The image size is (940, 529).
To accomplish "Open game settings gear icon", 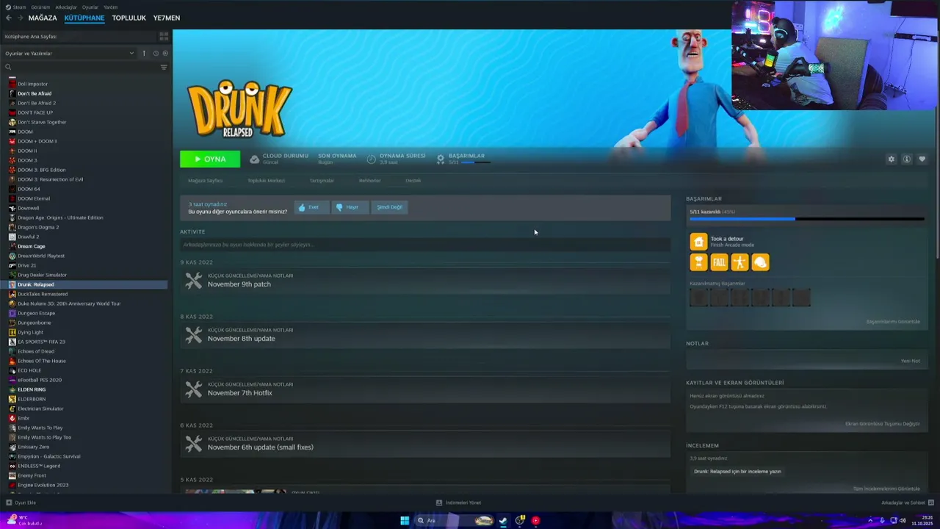I will [892, 159].
